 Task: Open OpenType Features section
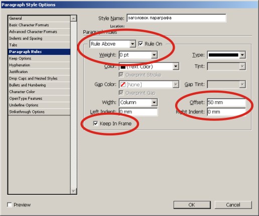click(x=39, y=99)
